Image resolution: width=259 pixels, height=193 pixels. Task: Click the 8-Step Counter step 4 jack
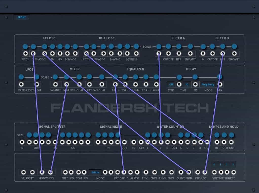[x=167, y=142]
